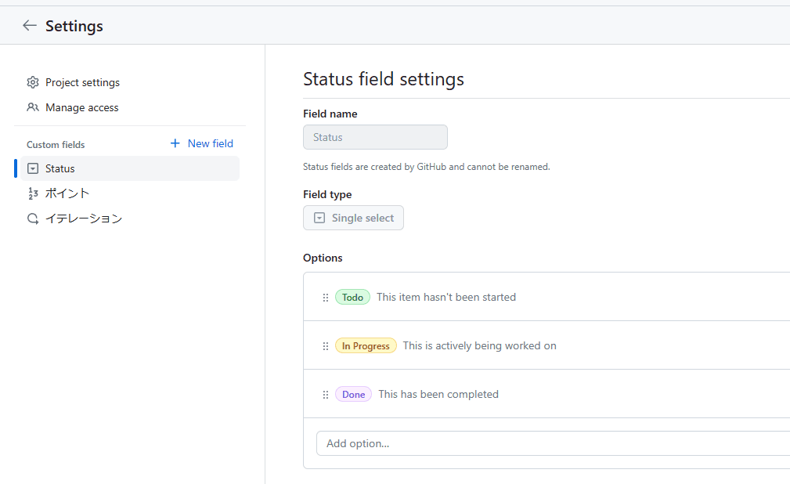Screen dimensions: 790x484
Task: Click the New field link
Action: [x=210, y=143]
